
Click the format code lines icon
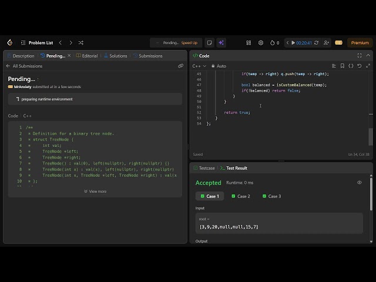[x=334, y=66]
